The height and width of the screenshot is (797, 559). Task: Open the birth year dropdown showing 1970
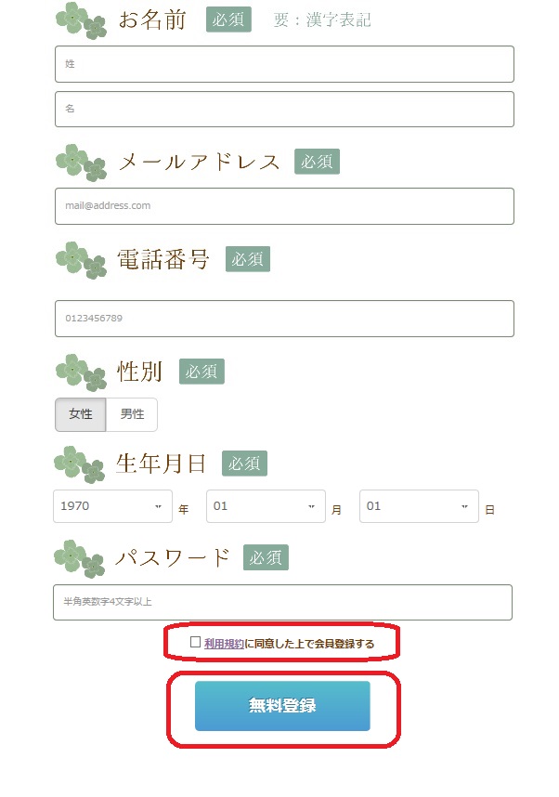point(112,506)
